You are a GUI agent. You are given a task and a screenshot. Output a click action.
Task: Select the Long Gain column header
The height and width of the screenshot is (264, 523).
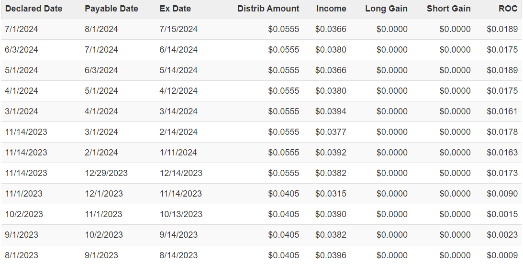coord(386,9)
